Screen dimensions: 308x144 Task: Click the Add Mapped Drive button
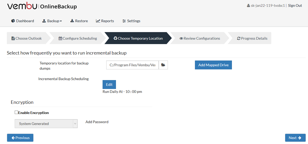click(x=213, y=65)
